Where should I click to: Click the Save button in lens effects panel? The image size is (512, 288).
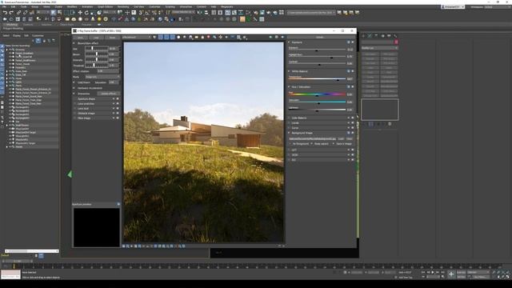80,38
